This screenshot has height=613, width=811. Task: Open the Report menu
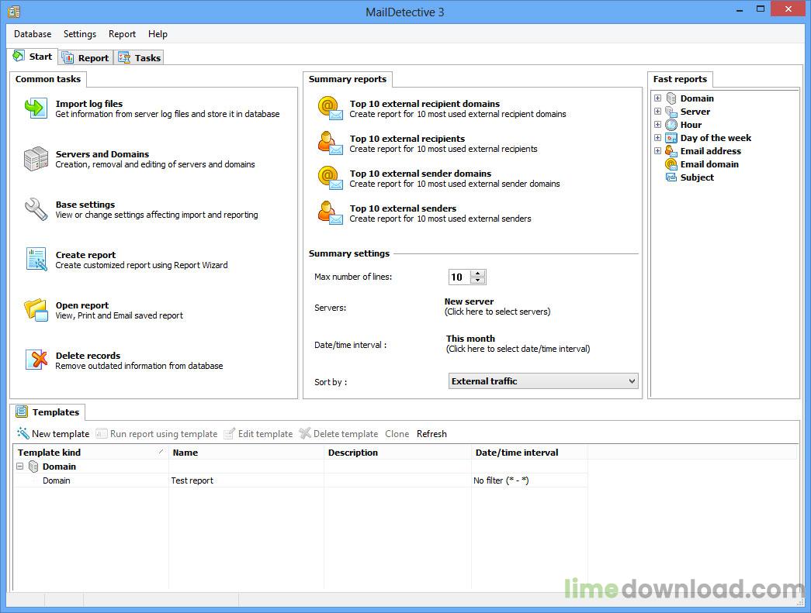point(122,34)
